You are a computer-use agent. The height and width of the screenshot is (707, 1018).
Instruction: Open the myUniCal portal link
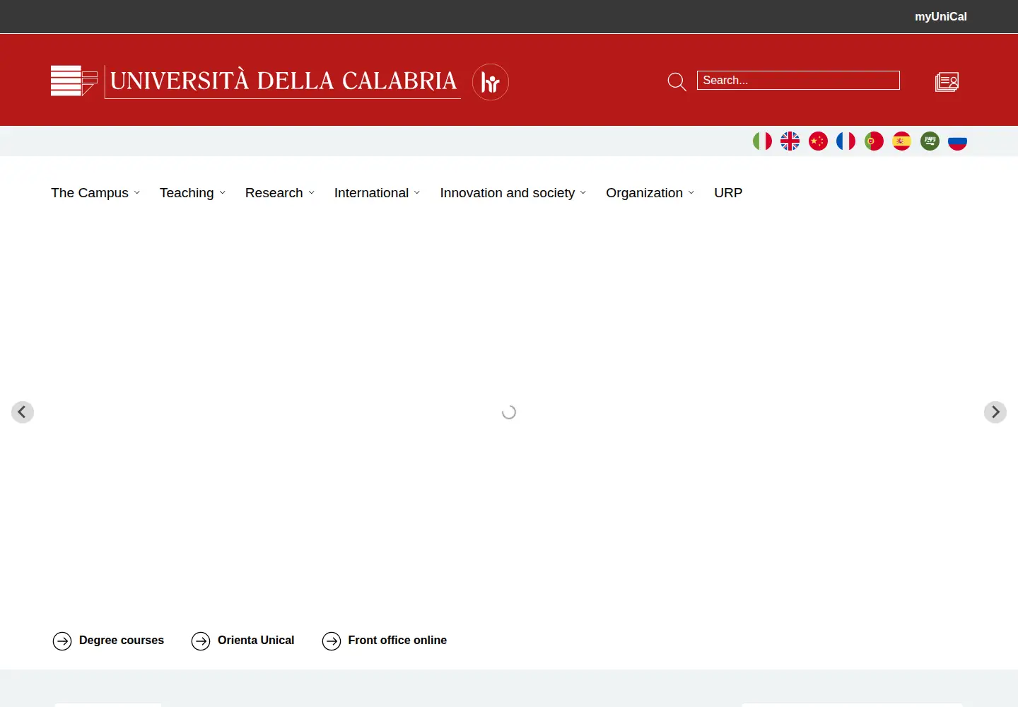click(940, 16)
